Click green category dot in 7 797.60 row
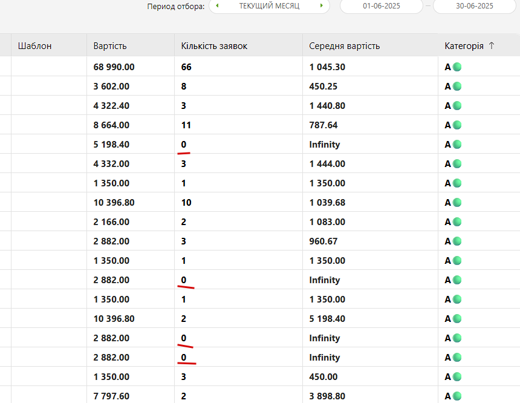The height and width of the screenshot is (403, 520). [x=457, y=396]
